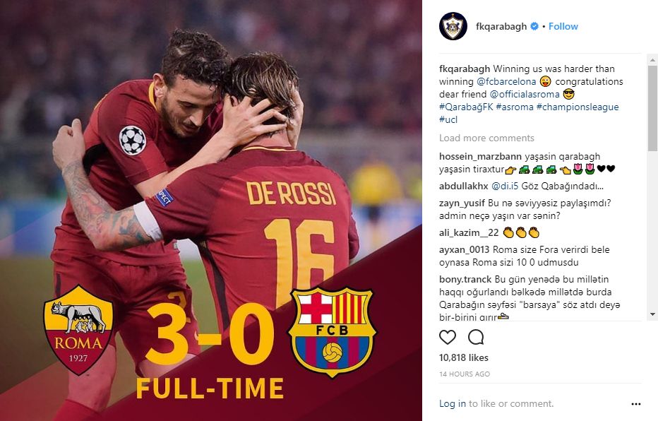Click the blue verified badge

[534, 26]
